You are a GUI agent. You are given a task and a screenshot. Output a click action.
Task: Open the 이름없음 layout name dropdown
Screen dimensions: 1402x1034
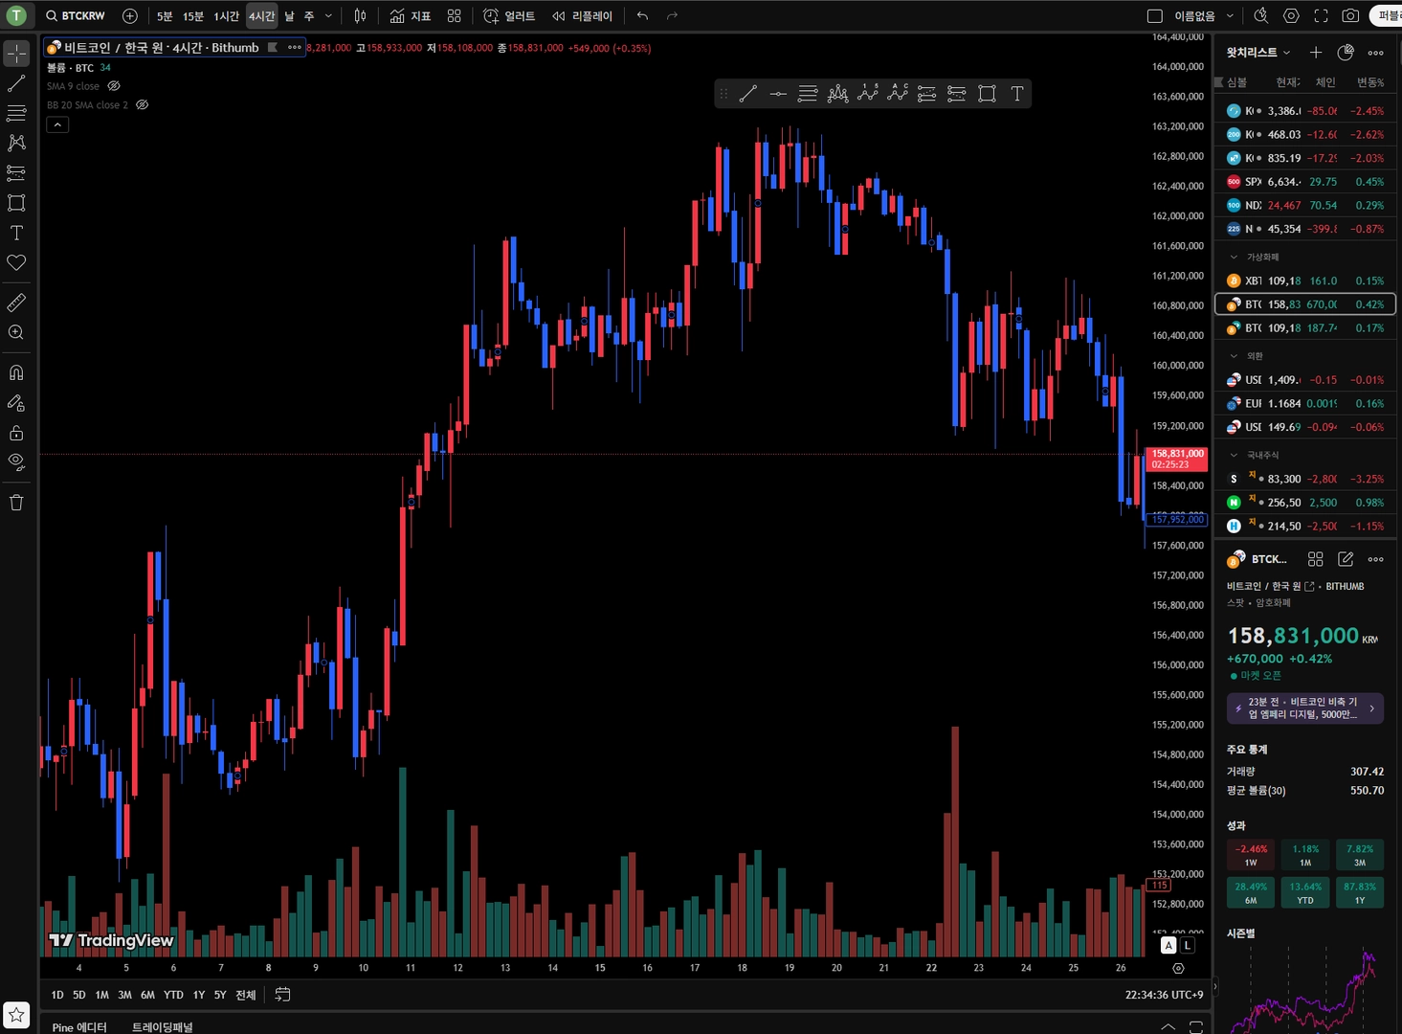1204,16
